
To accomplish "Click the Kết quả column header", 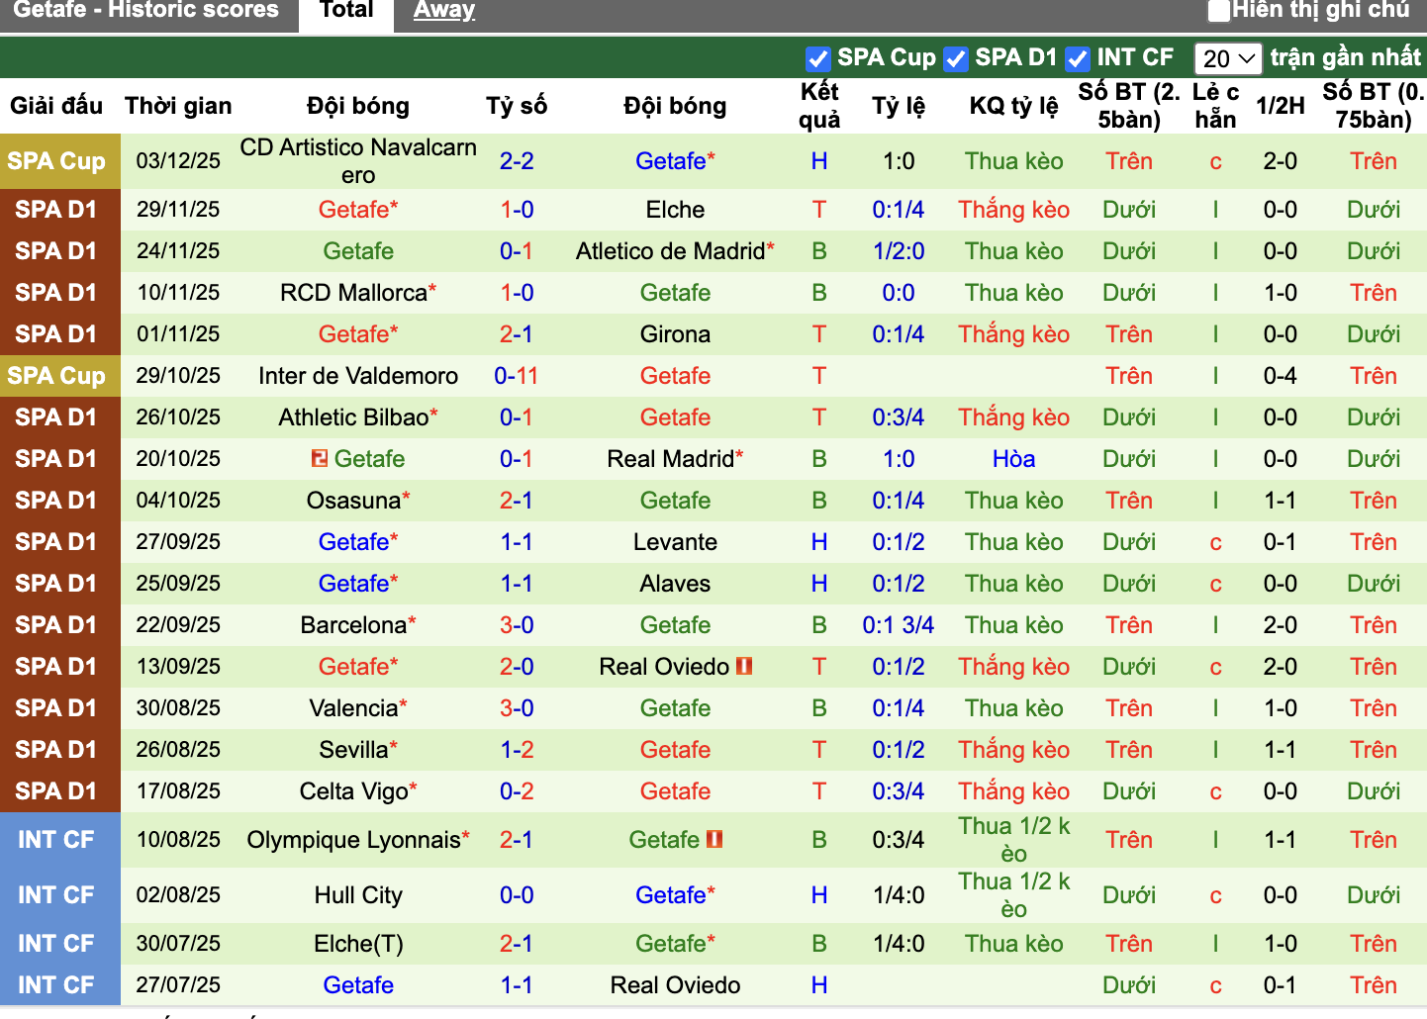I will click(819, 106).
